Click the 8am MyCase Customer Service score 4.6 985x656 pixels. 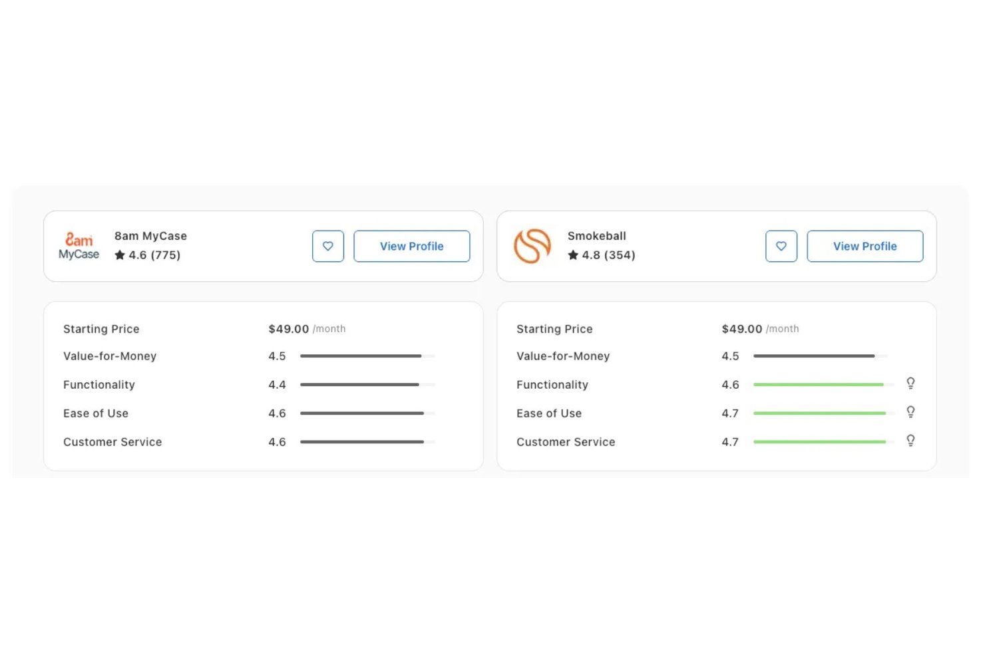click(x=277, y=442)
